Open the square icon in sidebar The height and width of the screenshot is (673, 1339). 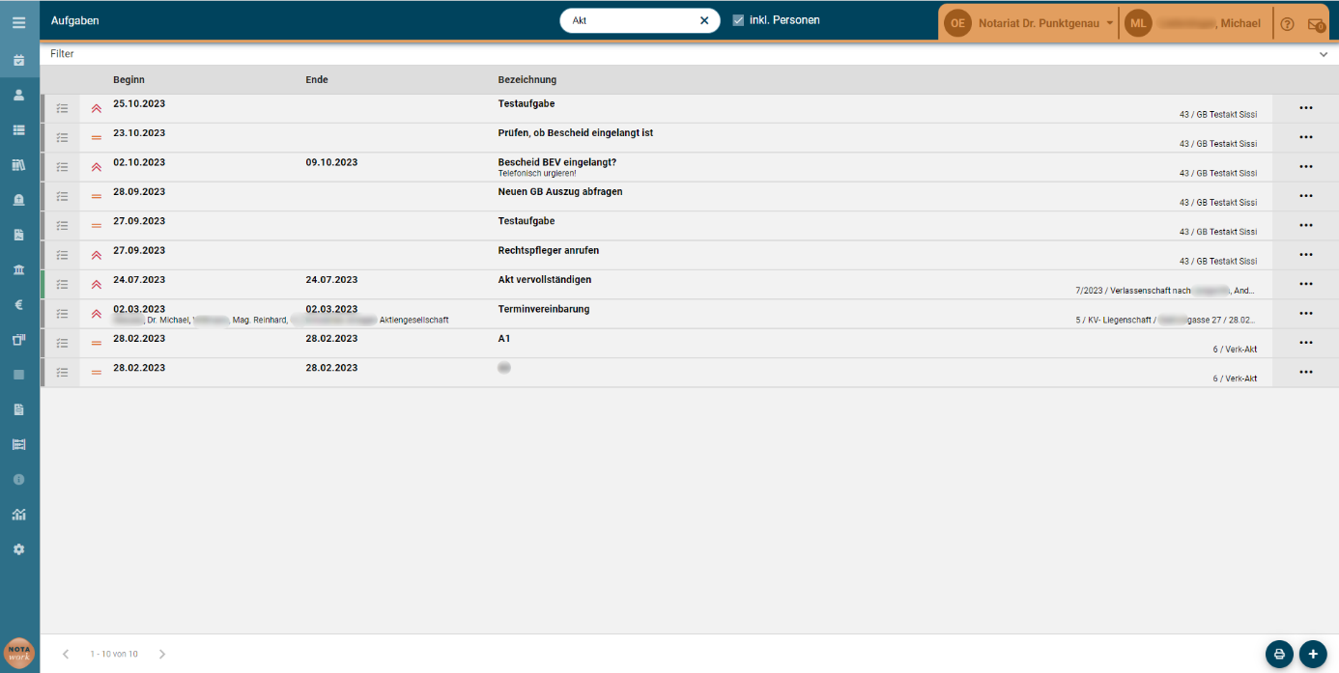18,375
